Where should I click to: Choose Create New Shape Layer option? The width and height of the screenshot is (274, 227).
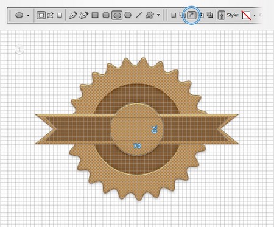(174, 15)
